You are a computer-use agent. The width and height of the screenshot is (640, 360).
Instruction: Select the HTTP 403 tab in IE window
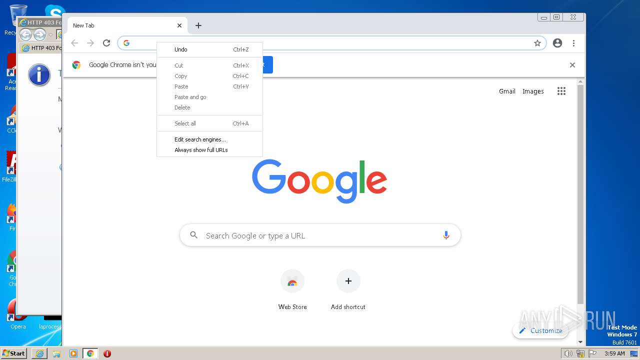41,48
